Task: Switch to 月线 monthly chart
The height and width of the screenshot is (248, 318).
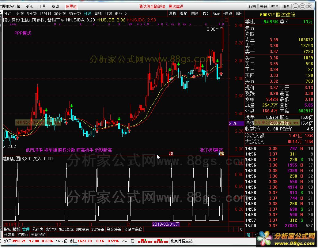Action: coord(108,13)
